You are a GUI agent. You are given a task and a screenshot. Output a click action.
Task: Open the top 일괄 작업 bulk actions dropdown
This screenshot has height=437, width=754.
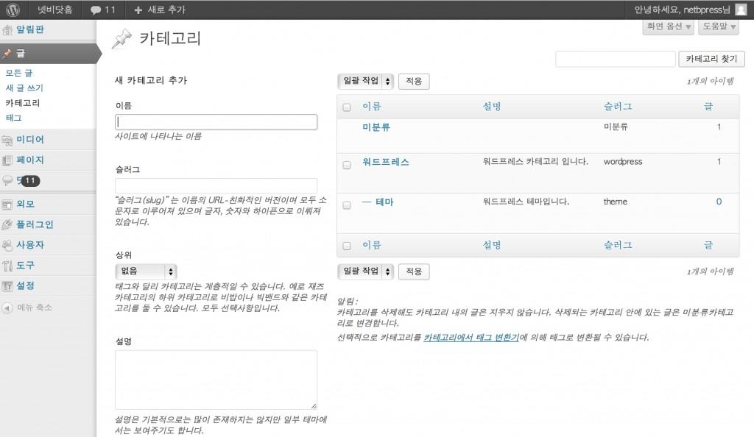(366, 81)
